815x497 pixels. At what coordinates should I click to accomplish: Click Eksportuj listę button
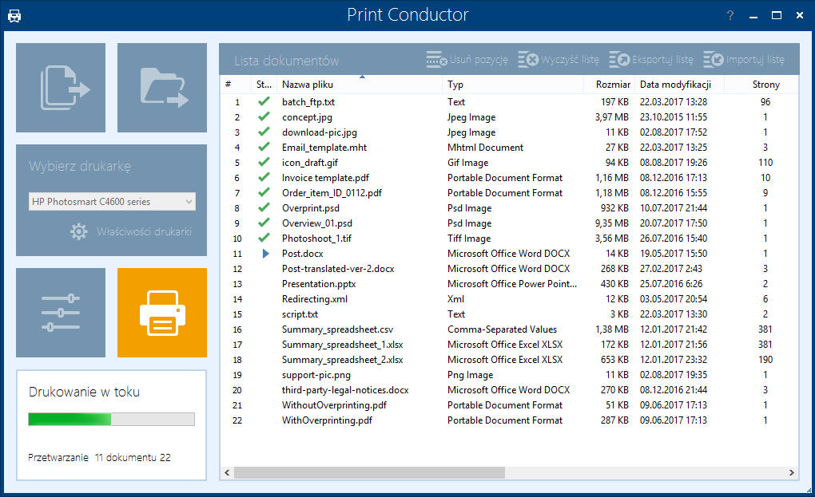651,60
